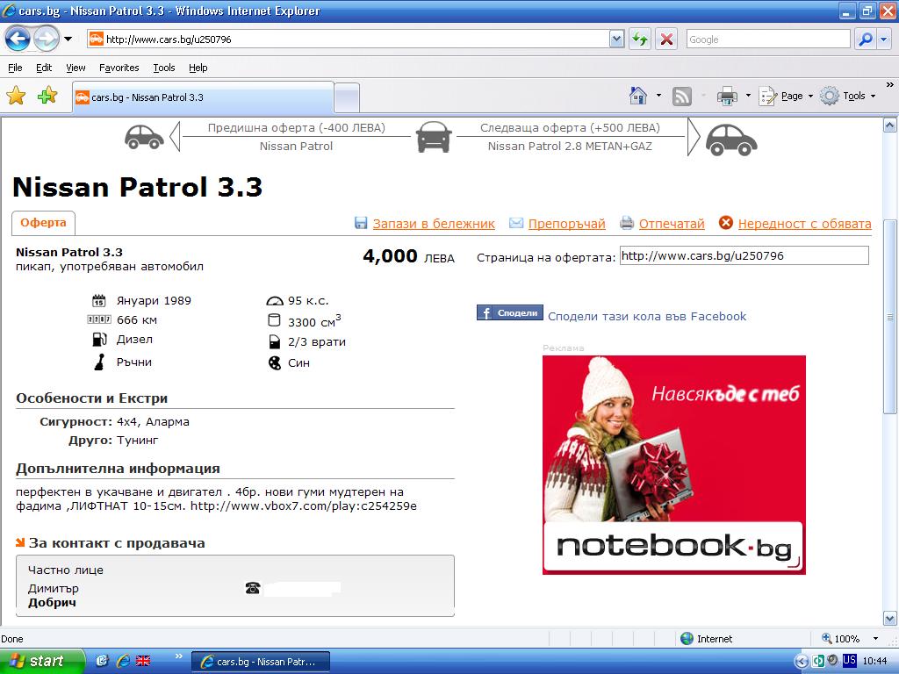Screen dimensions: 899x674
Task: Click the Home page icon
Action: point(638,96)
